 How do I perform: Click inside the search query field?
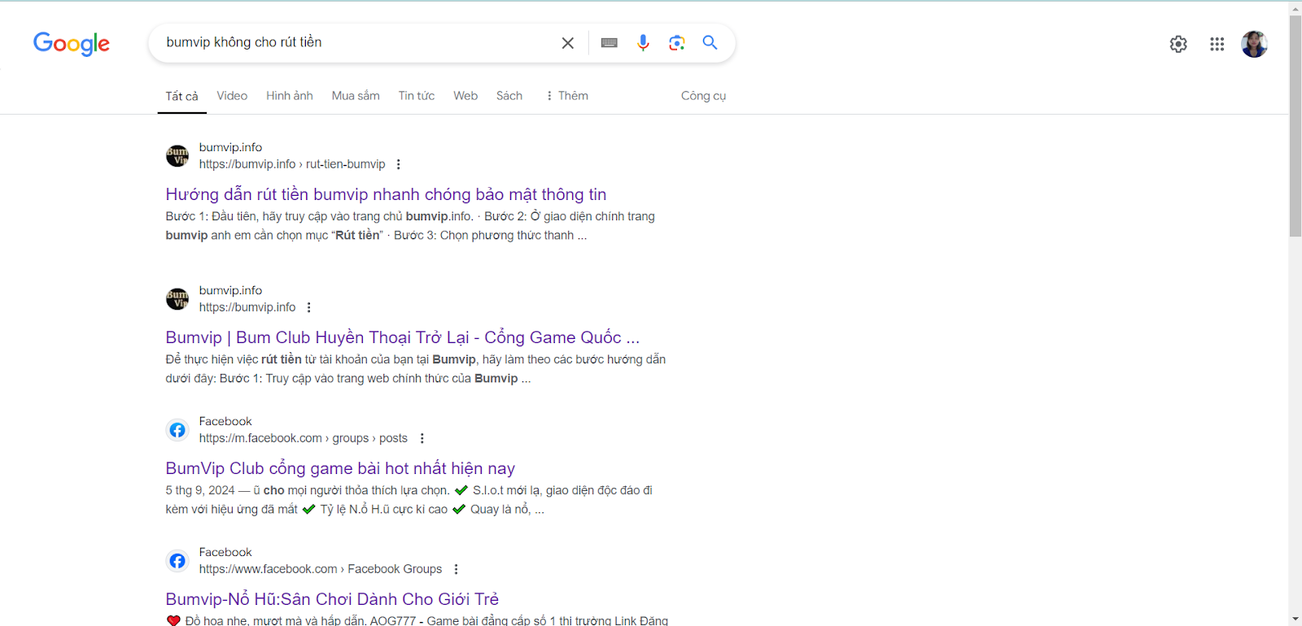pyautogui.click(x=358, y=42)
